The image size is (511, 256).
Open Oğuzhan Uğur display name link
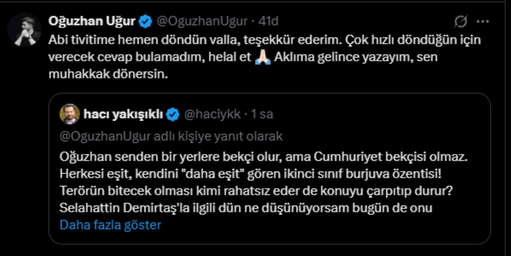pyautogui.click(x=92, y=21)
